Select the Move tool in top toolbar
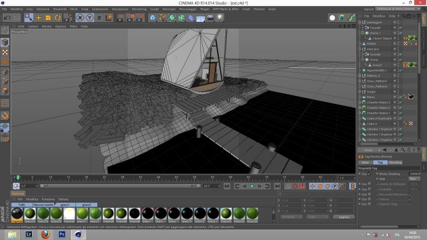This screenshot has height=240, width=427. (39, 18)
